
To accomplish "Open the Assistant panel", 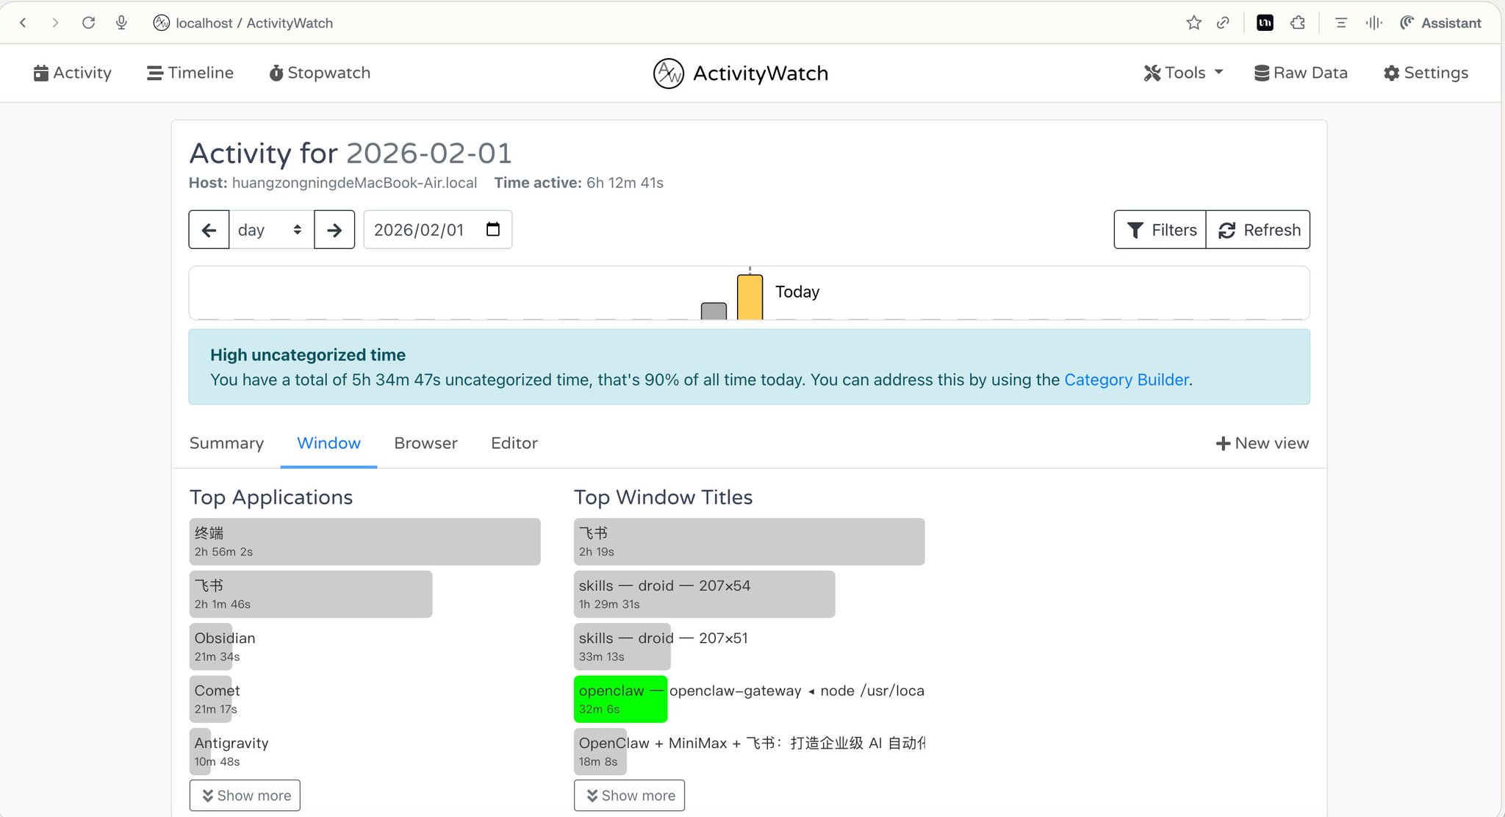I will click(x=1440, y=23).
